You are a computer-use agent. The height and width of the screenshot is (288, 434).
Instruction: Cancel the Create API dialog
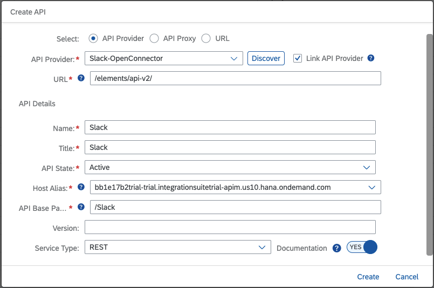point(407,277)
